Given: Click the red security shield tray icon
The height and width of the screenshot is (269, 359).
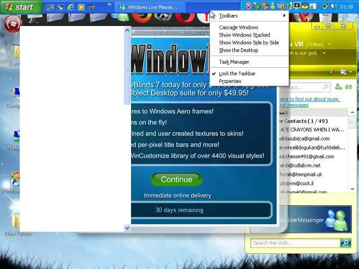Looking at the screenshot, I should 249,6.
